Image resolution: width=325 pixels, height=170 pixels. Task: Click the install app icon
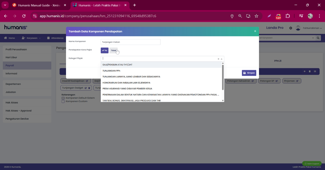[x=248, y=16]
